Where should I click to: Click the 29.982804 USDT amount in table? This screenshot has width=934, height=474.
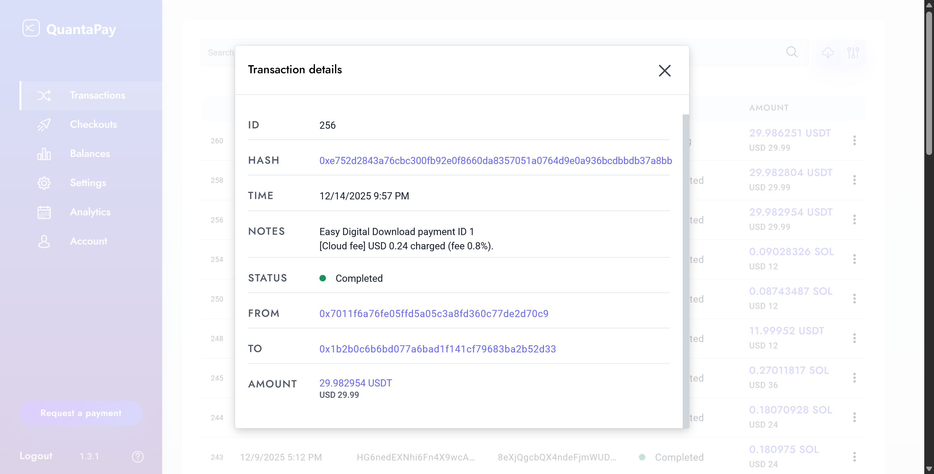tap(791, 172)
